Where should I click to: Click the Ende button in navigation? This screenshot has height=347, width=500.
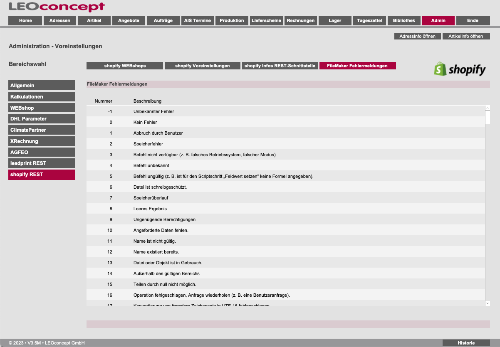[473, 20]
